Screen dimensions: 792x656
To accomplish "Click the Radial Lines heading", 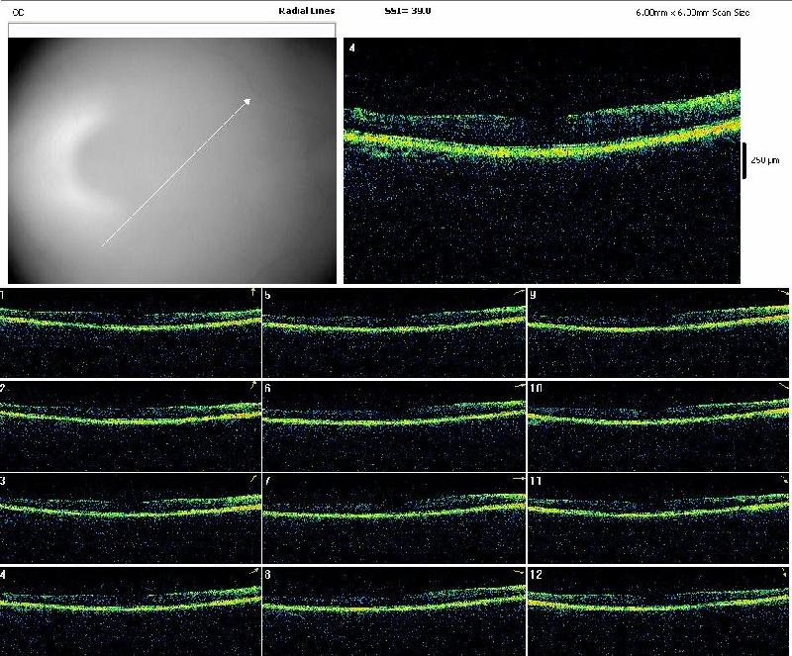I will click(x=307, y=11).
